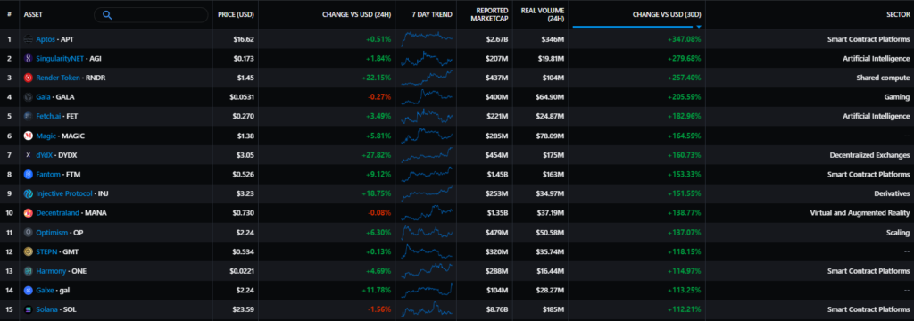The width and height of the screenshot is (914, 321).
Task: Click the Solana 7 day trend sparkline
Action: (427, 309)
